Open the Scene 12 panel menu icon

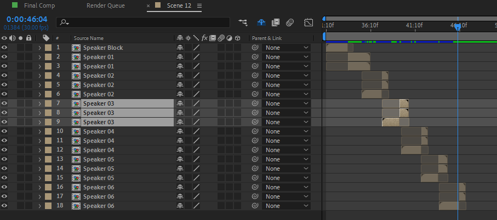(199, 6)
